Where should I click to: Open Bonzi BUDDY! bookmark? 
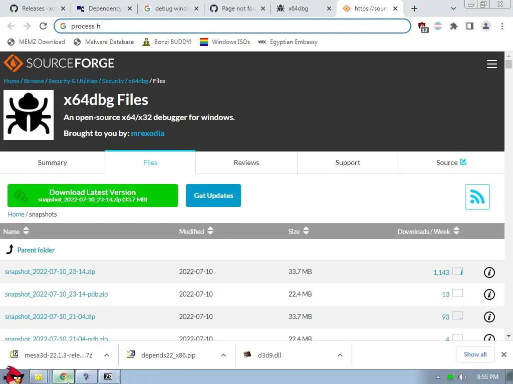tap(167, 42)
